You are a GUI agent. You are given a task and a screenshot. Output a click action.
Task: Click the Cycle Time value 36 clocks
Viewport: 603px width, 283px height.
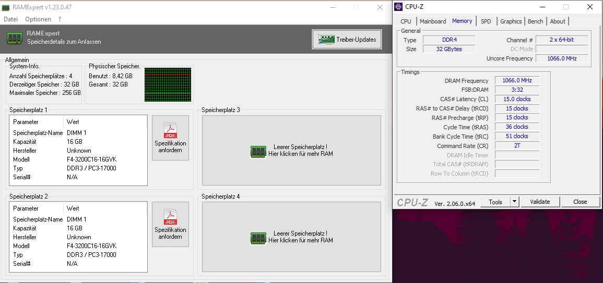pos(517,127)
